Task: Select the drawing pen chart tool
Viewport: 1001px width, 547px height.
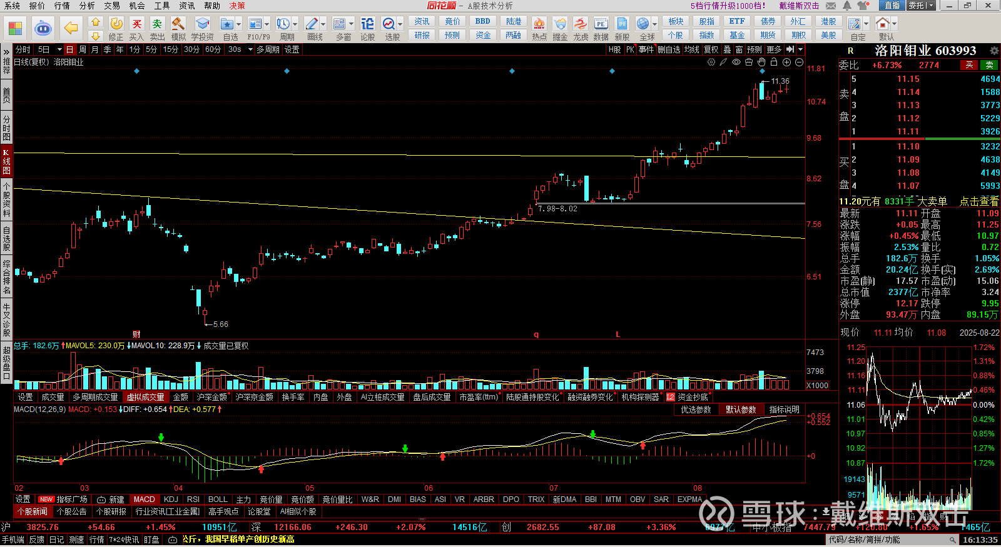Action: tap(724, 62)
